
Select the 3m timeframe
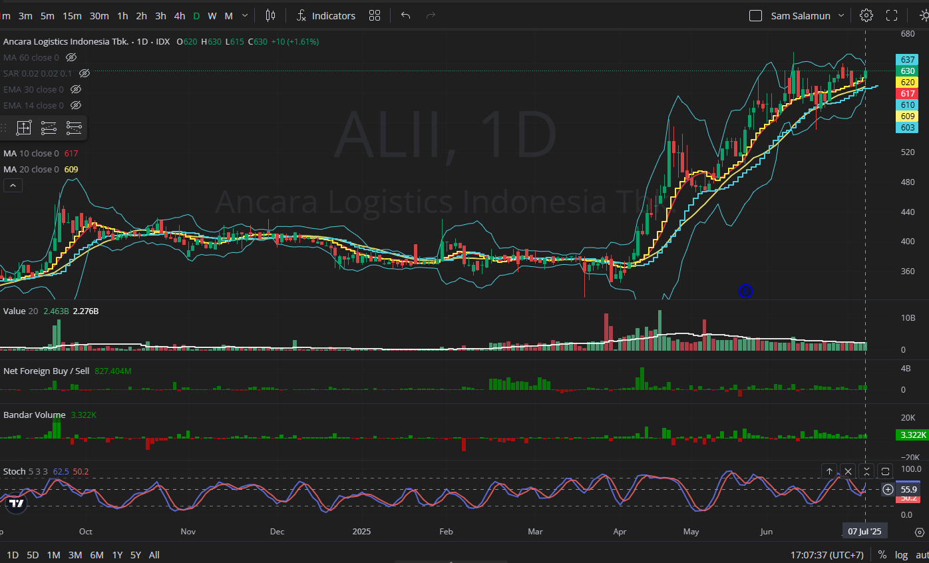[25, 15]
